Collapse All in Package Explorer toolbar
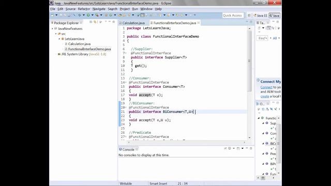Viewport: 331px width, 186px height. (91, 22)
